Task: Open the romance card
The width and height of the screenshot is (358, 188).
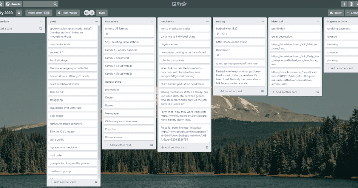Action: point(342,53)
